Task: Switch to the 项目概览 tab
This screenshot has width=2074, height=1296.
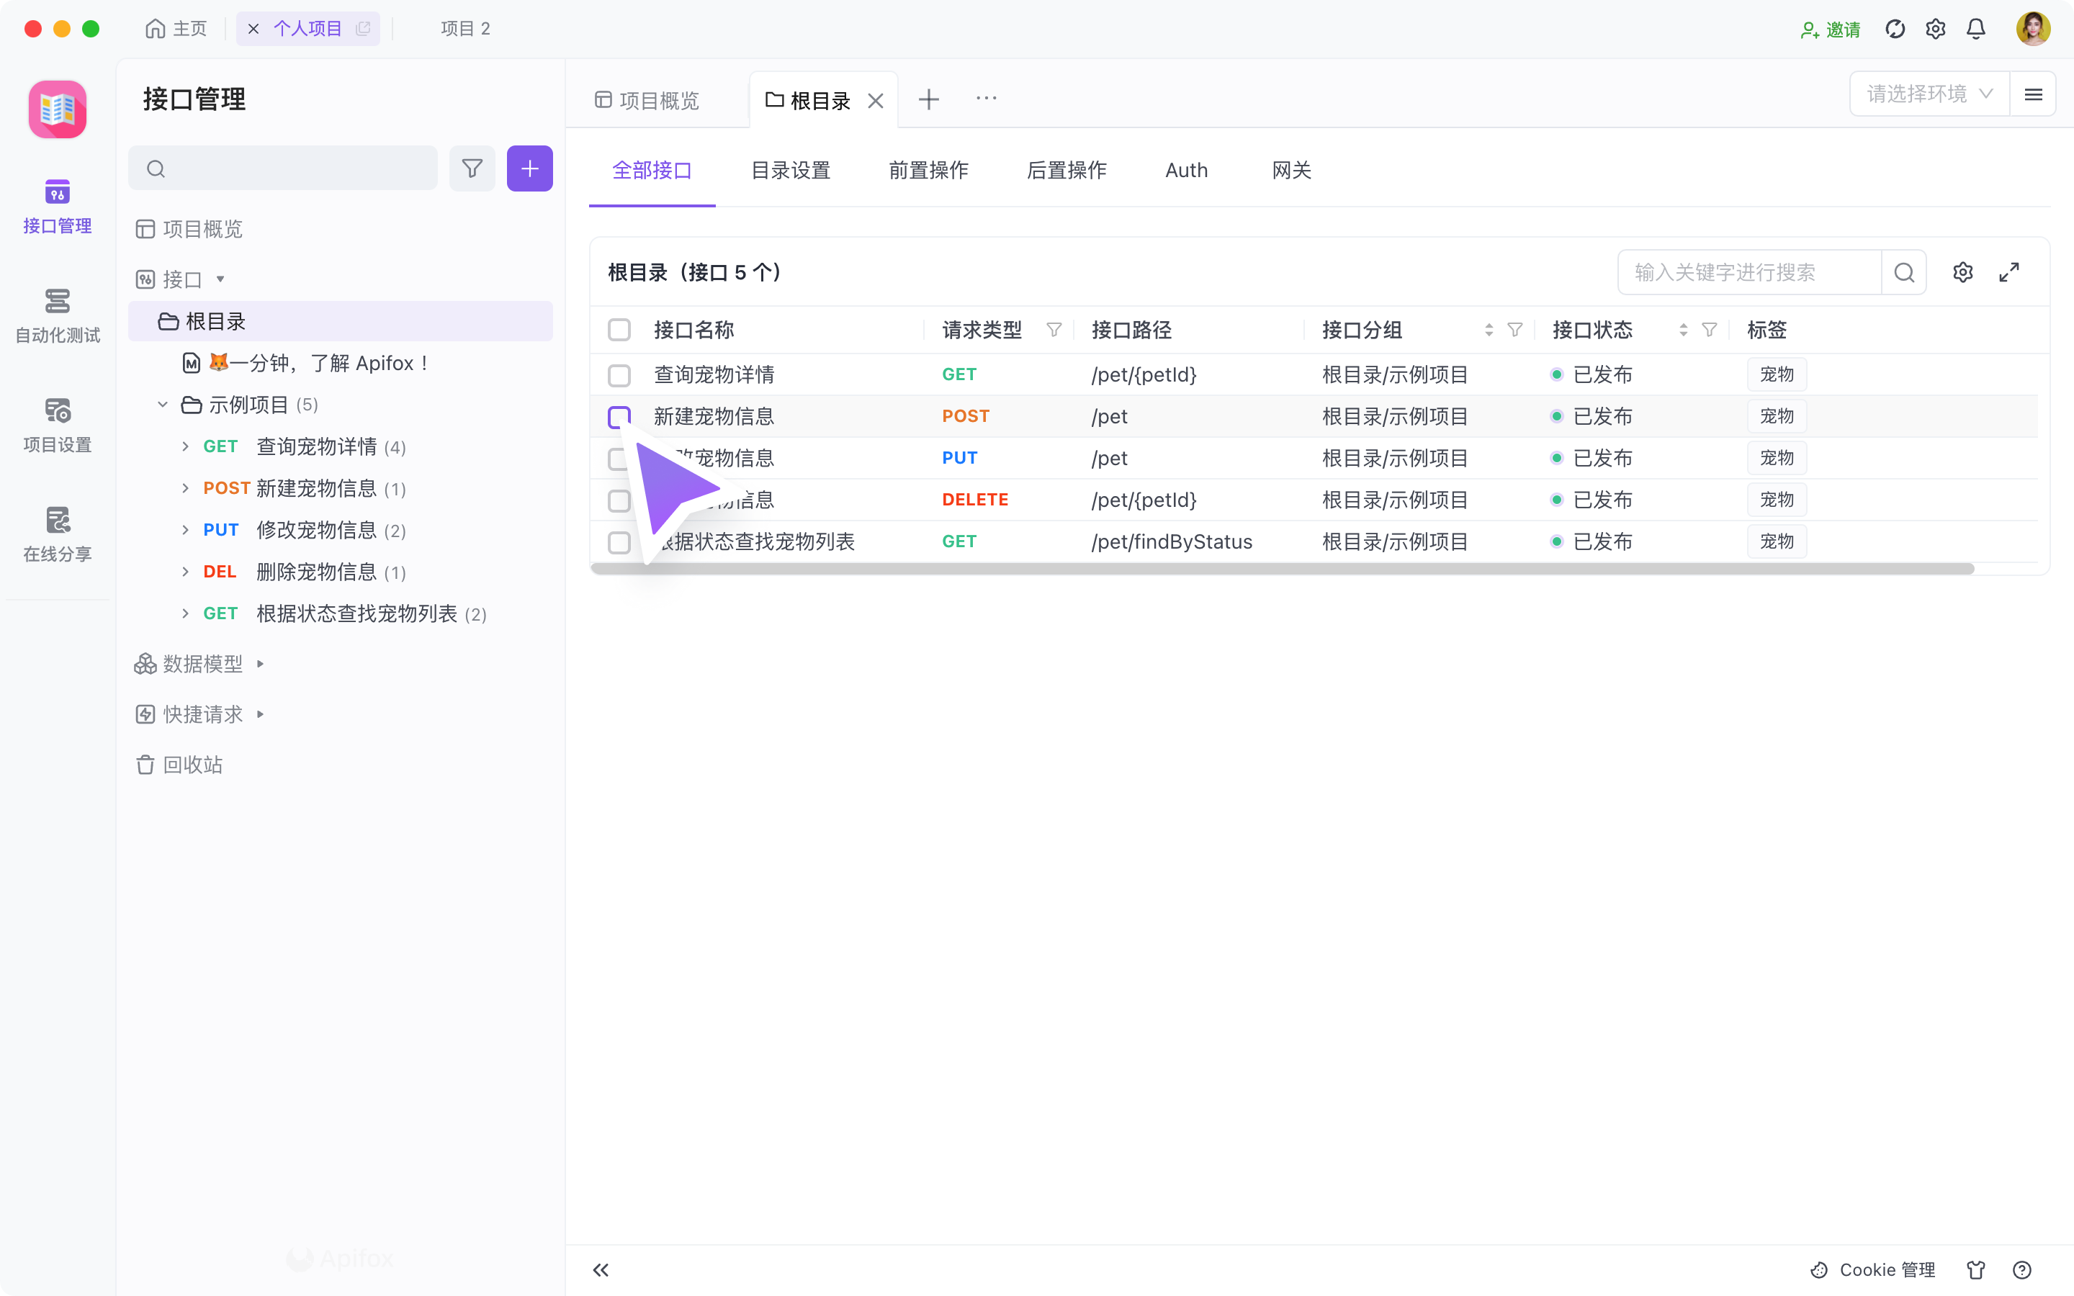Action: (658, 99)
